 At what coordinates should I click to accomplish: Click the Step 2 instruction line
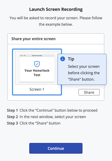(46, 117)
